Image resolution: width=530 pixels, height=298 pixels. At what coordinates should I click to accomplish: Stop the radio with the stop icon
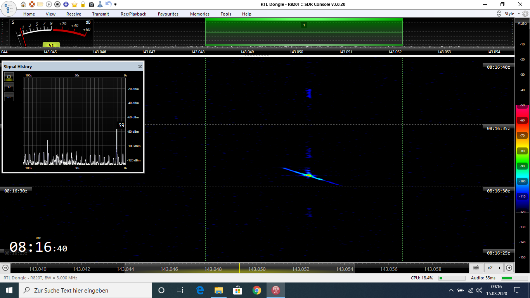(x=57, y=4)
